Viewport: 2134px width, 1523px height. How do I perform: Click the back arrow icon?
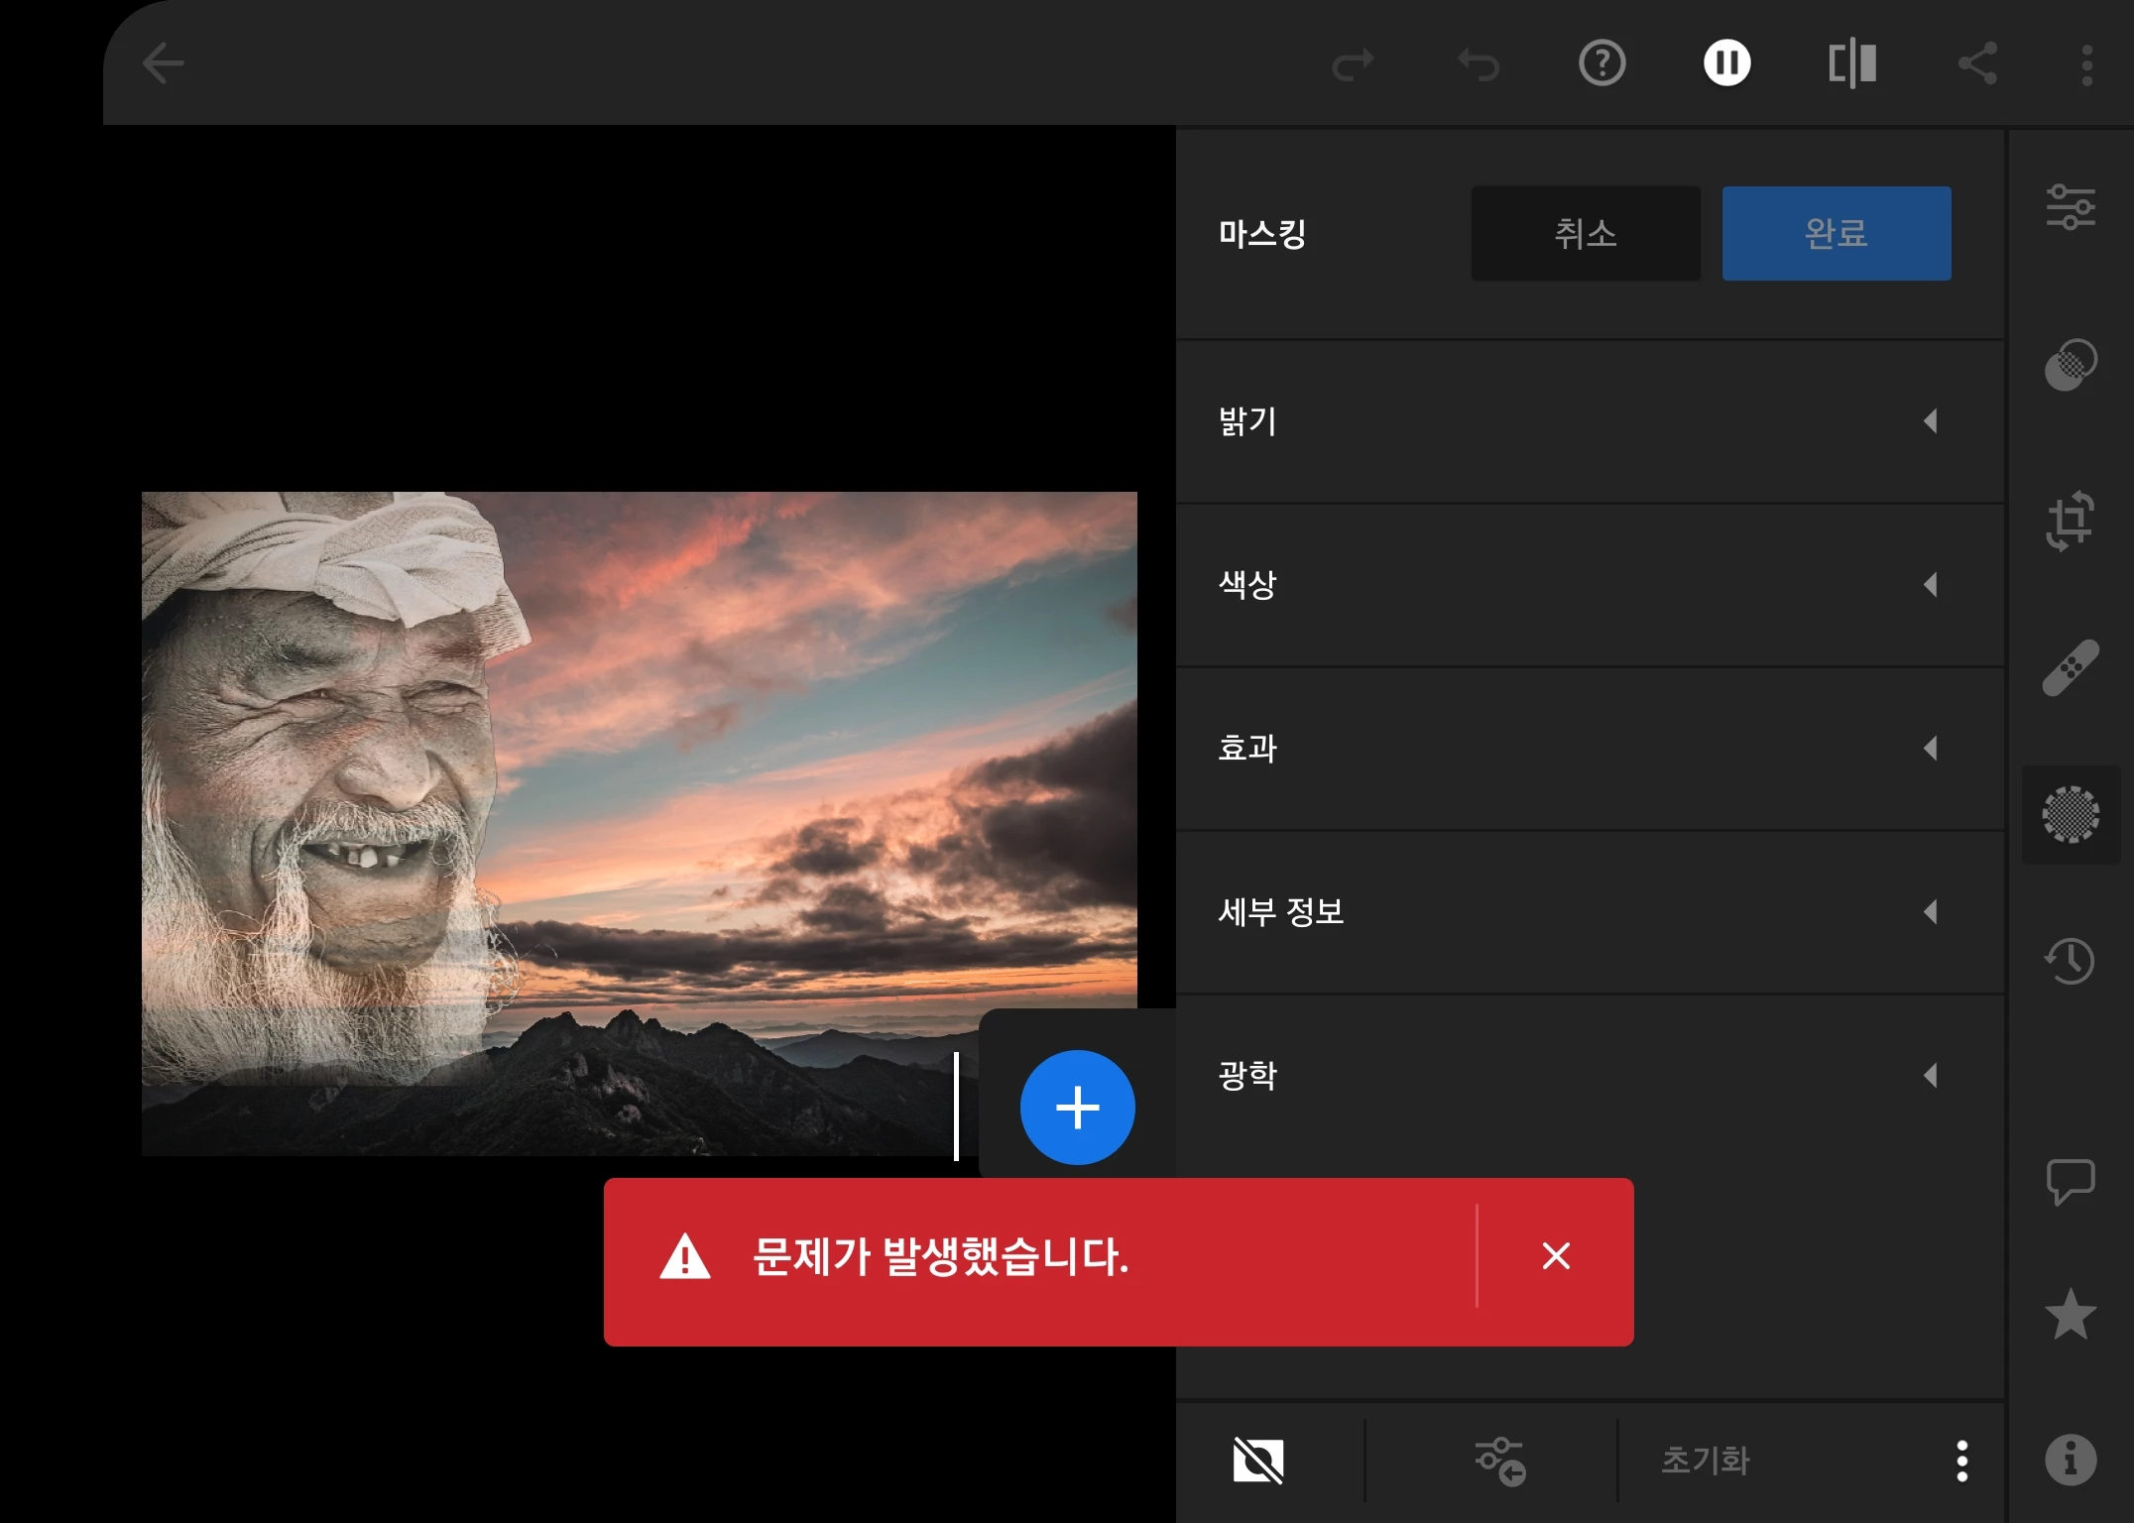click(x=164, y=64)
